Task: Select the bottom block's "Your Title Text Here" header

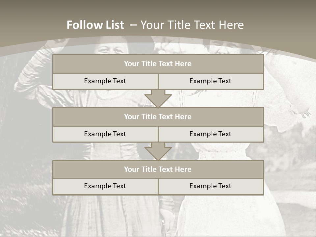Action: [158, 169]
